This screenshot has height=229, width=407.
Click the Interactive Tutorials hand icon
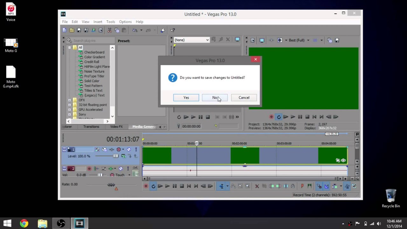point(163,30)
